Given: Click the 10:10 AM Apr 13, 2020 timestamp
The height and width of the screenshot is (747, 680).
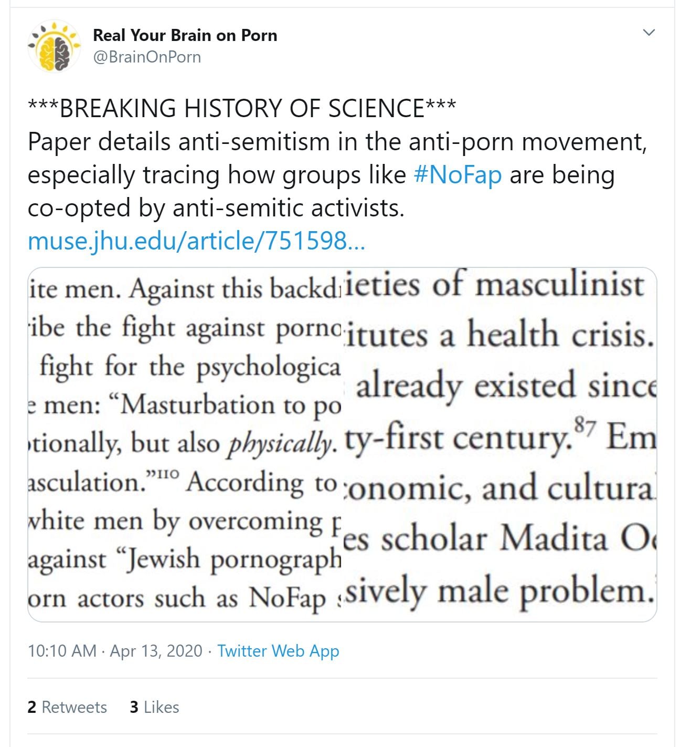Looking at the screenshot, I should click(x=115, y=651).
